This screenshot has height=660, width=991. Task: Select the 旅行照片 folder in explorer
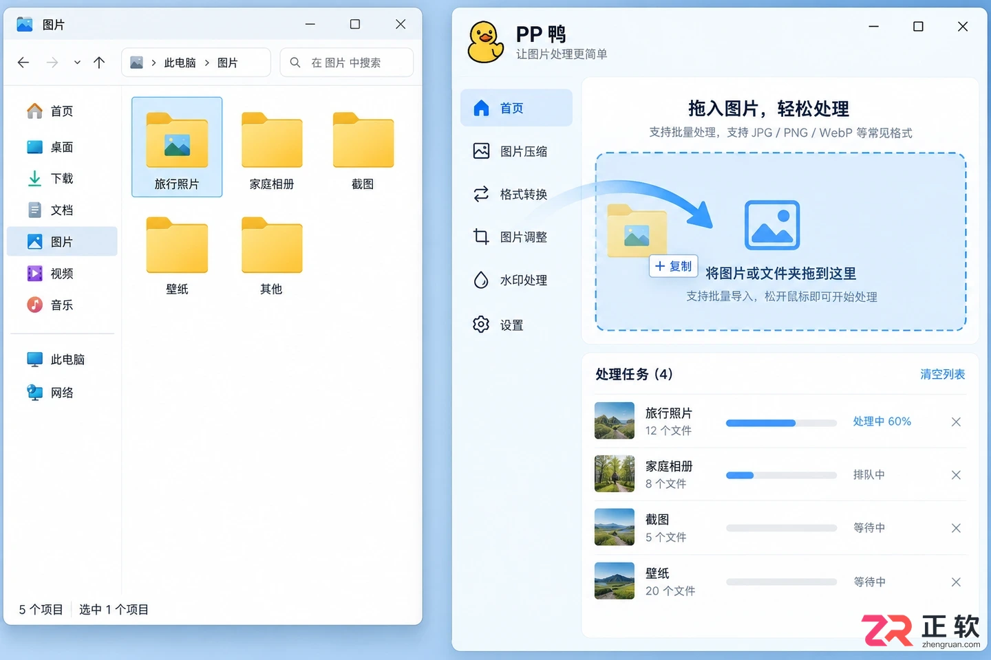177,147
